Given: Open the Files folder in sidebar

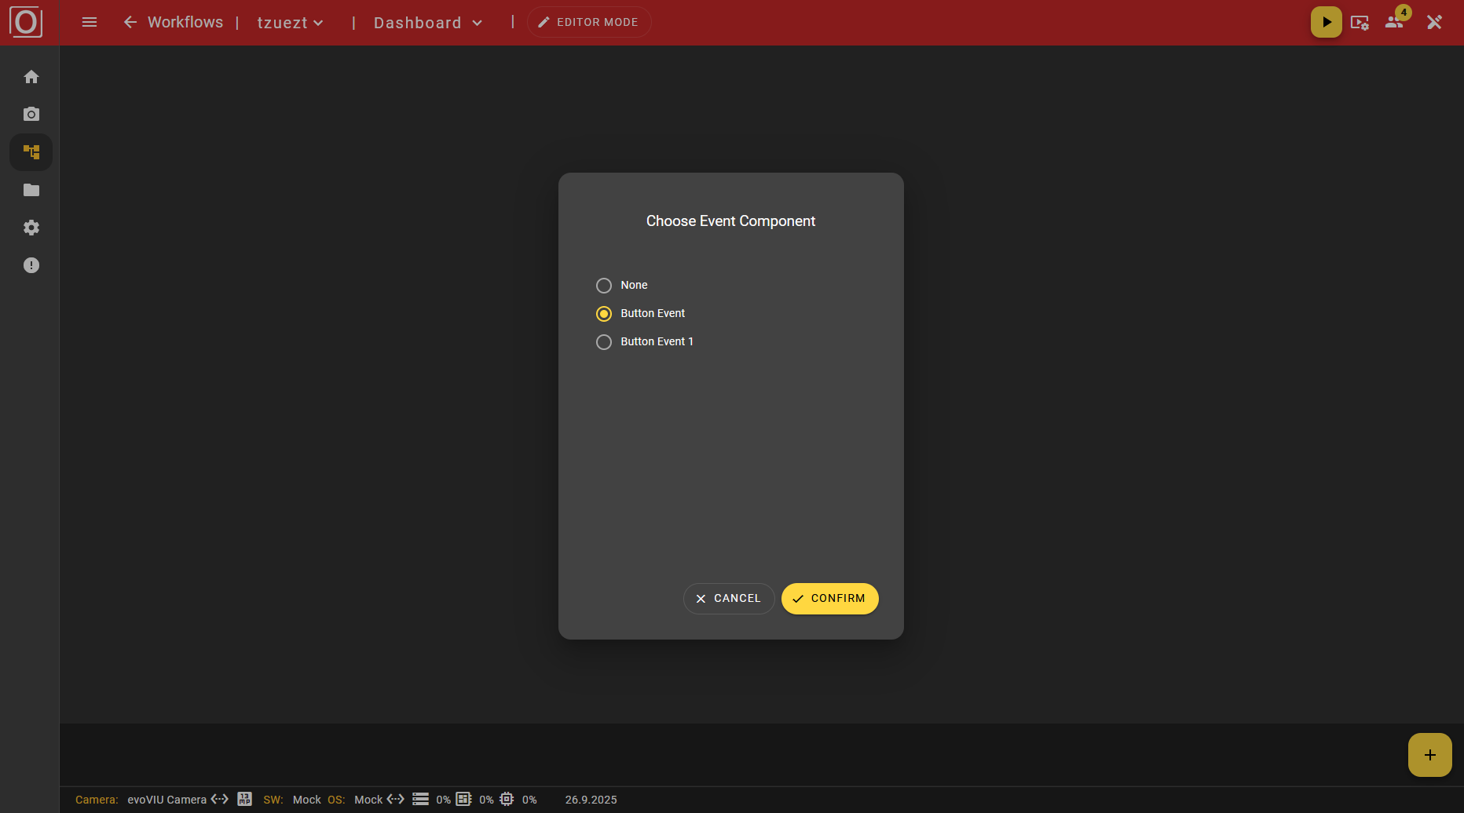Looking at the screenshot, I should (x=31, y=190).
